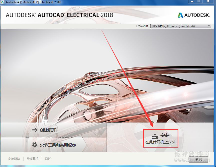Click the AUTODESK AUTOCAD ELECTRICAL 2018 heading
Screen dimensions: 216x167
pos(60,15)
